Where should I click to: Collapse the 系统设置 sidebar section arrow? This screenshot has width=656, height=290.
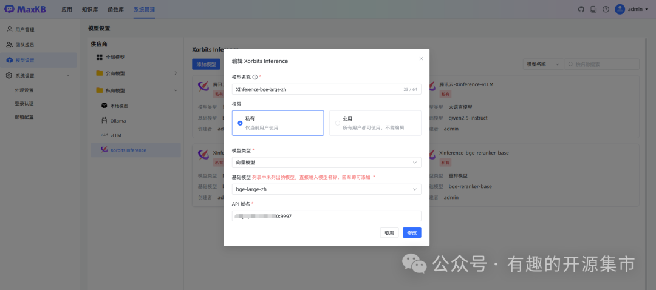(x=68, y=76)
